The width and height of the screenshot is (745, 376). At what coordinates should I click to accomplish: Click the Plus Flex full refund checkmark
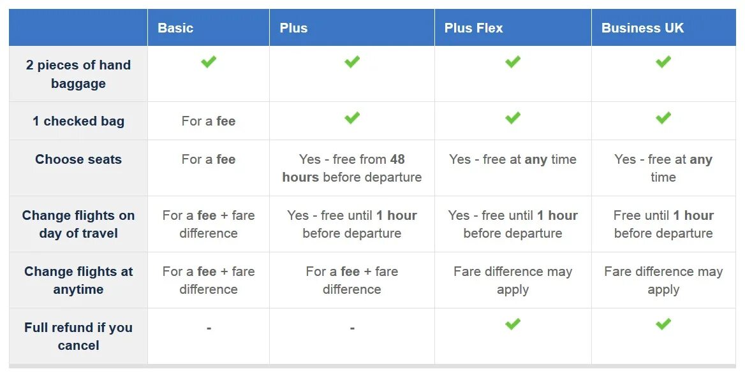(513, 324)
